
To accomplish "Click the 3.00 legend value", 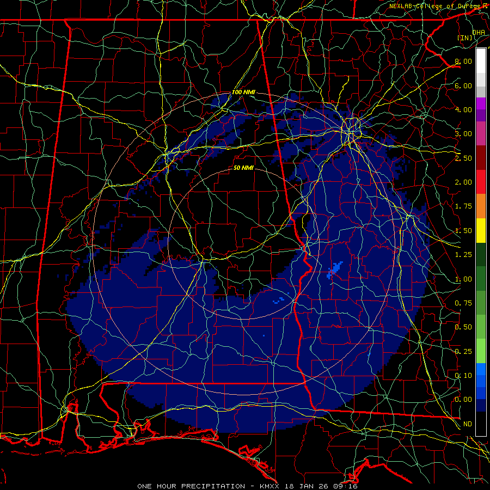I will (463, 134).
